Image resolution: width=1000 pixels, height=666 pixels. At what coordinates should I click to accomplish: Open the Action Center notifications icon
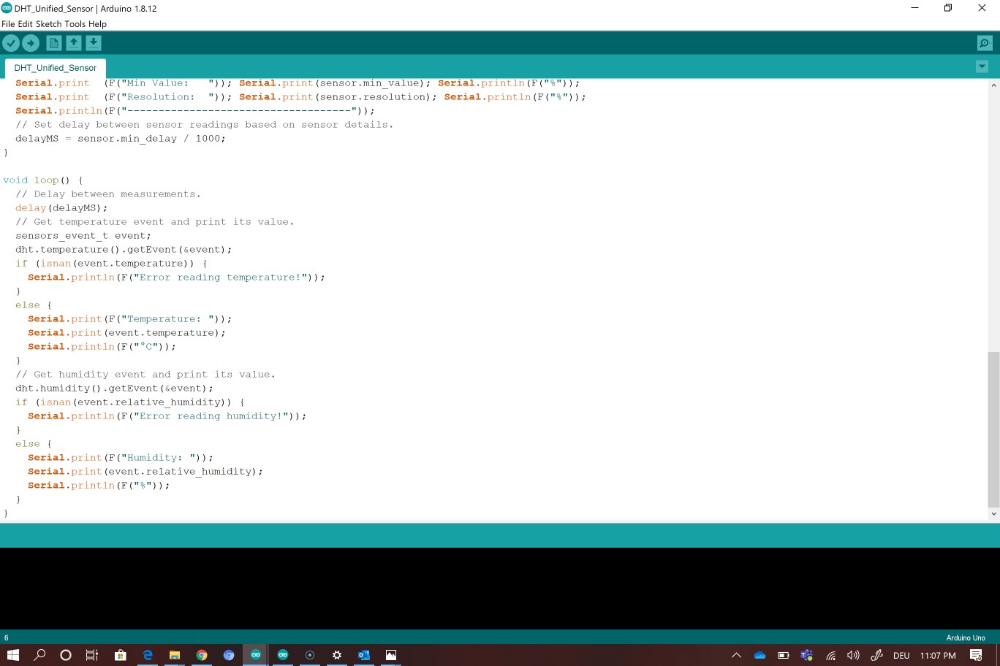tap(976, 655)
